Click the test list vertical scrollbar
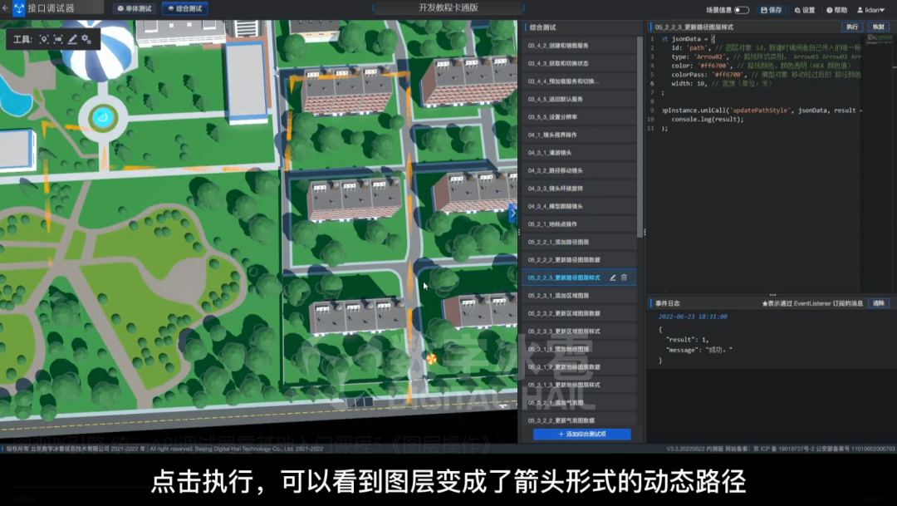The height and width of the screenshot is (506, 897). (640, 136)
